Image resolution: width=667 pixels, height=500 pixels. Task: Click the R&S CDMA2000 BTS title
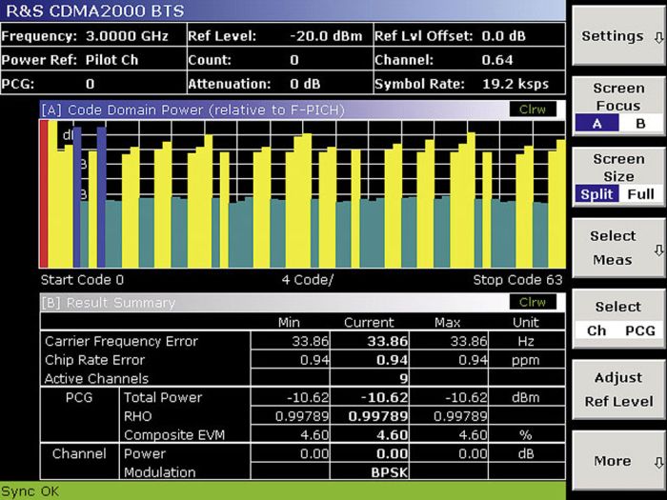coord(95,10)
